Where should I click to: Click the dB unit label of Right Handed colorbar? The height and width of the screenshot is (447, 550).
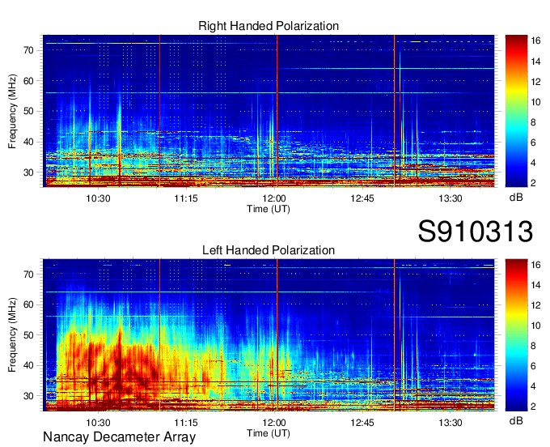tap(516, 198)
